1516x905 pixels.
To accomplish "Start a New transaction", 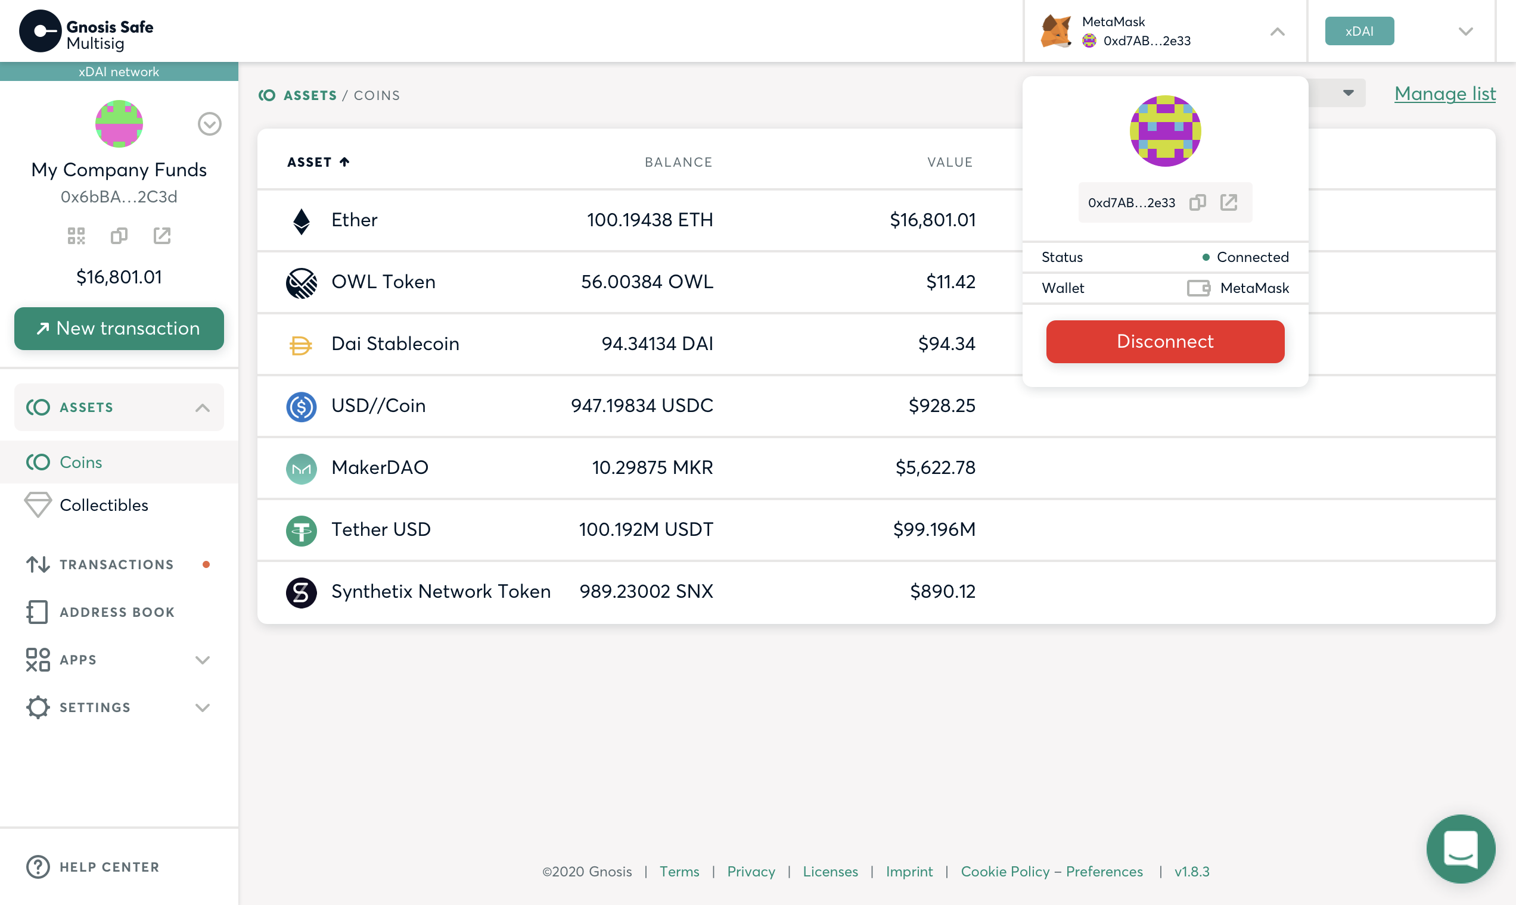I will pyautogui.click(x=119, y=329).
